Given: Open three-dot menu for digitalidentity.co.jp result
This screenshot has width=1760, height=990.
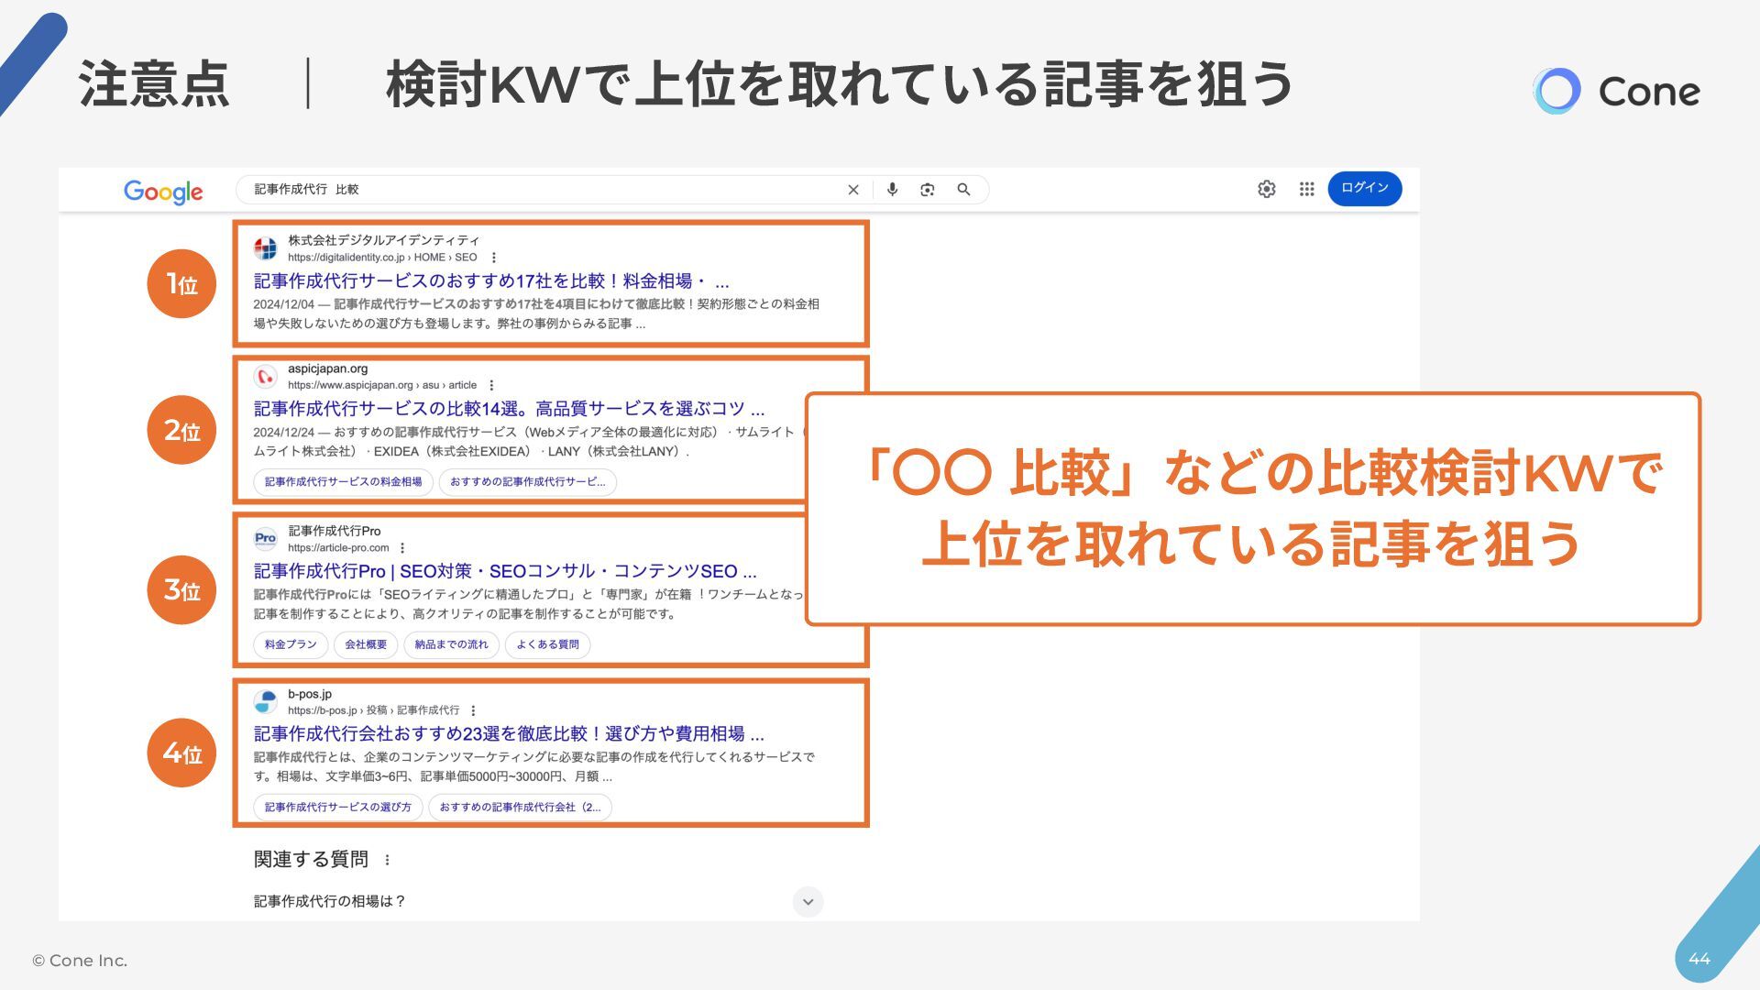Looking at the screenshot, I should pos(494,258).
